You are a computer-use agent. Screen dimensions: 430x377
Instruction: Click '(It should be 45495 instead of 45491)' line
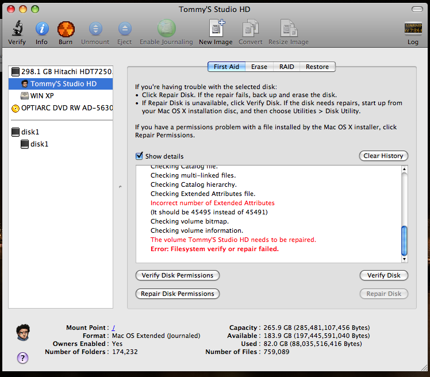click(x=209, y=212)
